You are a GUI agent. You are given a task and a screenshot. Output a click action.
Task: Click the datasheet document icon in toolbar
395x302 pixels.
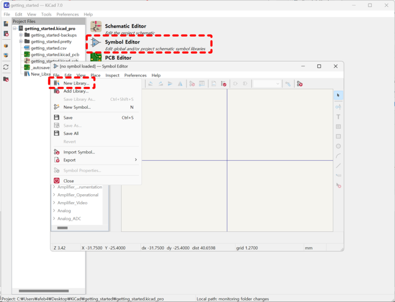(x=214, y=84)
